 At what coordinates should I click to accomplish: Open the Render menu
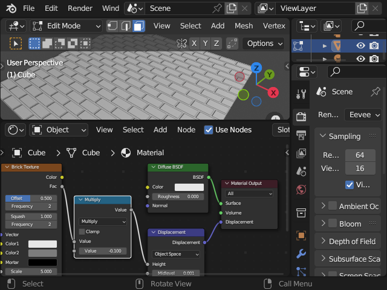80,8
